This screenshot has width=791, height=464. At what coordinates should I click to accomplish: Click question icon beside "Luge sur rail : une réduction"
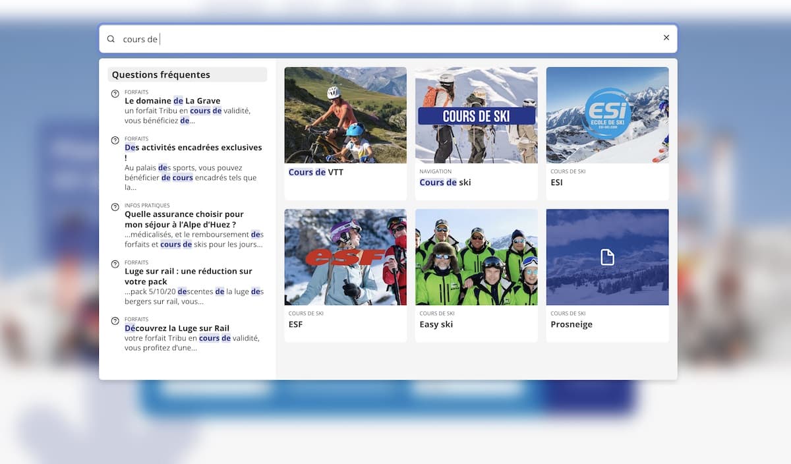(115, 264)
